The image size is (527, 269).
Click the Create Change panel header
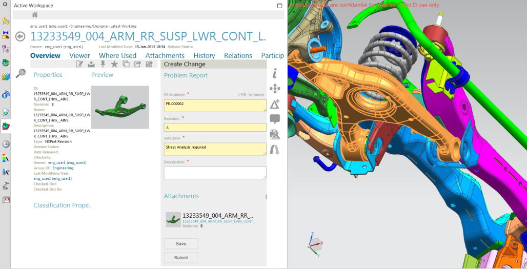coord(214,64)
